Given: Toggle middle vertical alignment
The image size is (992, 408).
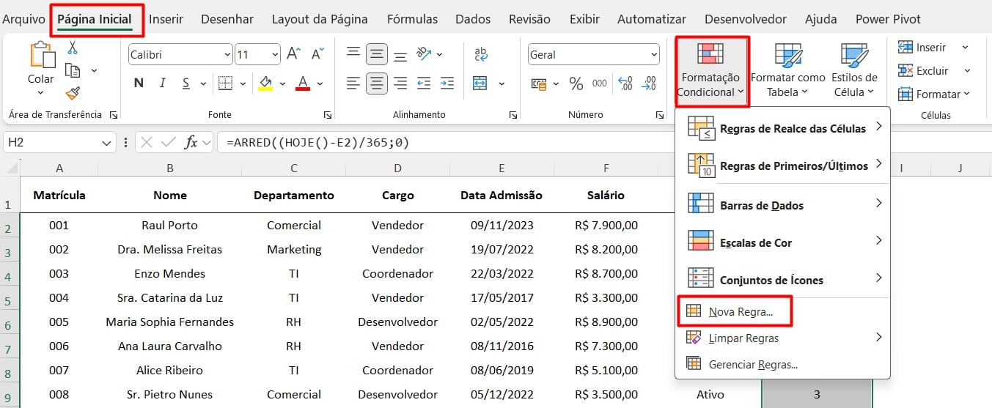Looking at the screenshot, I should 377,53.
